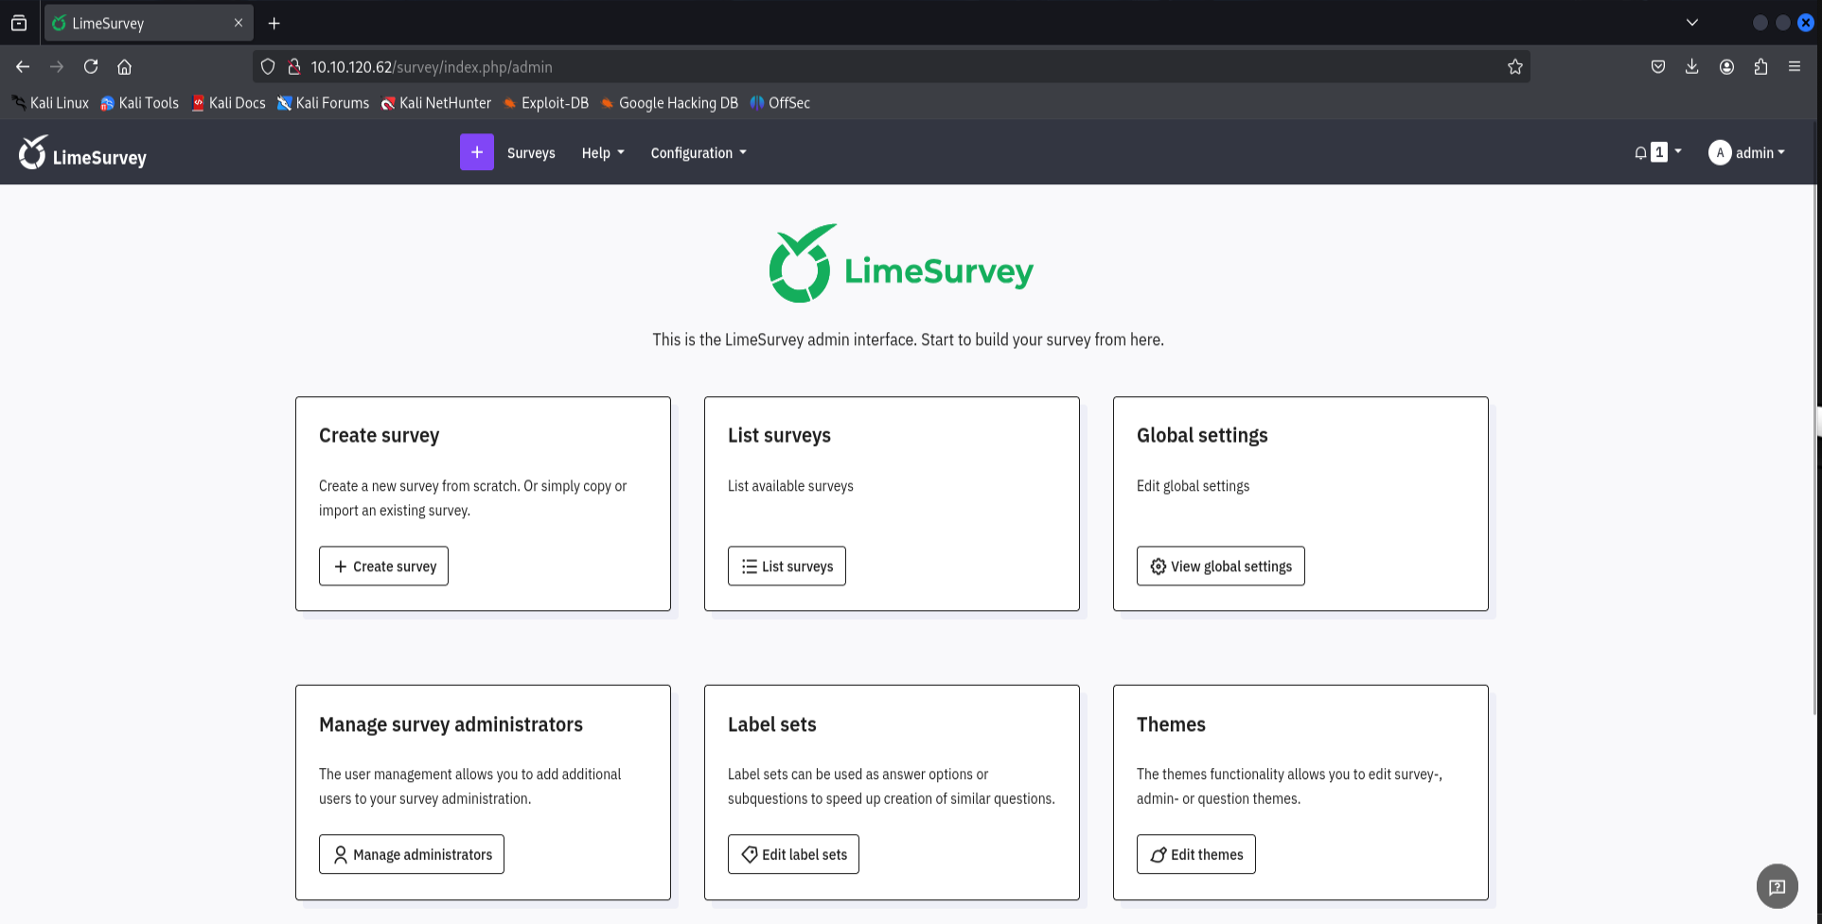1822x924 pixels.
Task: Open the Firefox application menu icon
Action: click(x=1795, y=67)
